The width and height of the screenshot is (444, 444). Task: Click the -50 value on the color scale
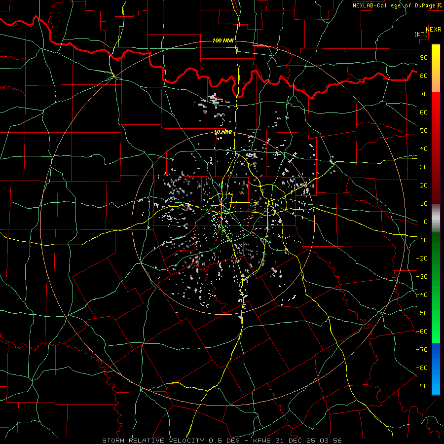tap(422, 313)
